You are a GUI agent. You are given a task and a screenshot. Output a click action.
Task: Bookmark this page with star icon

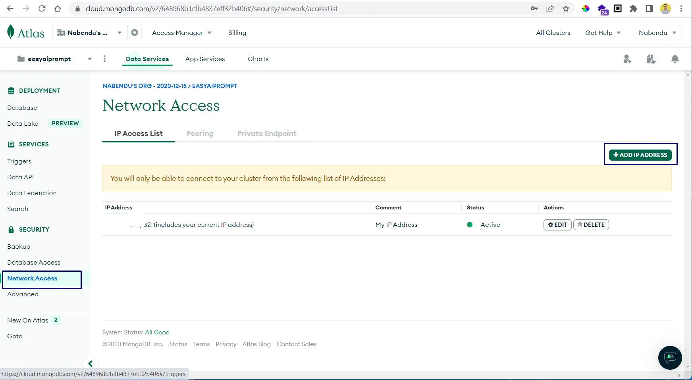click(566, 8)
